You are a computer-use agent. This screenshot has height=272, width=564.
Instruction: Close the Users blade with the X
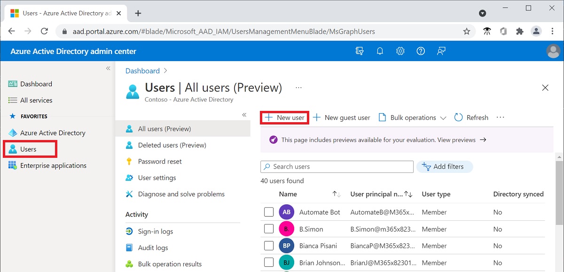coord(545,88)
